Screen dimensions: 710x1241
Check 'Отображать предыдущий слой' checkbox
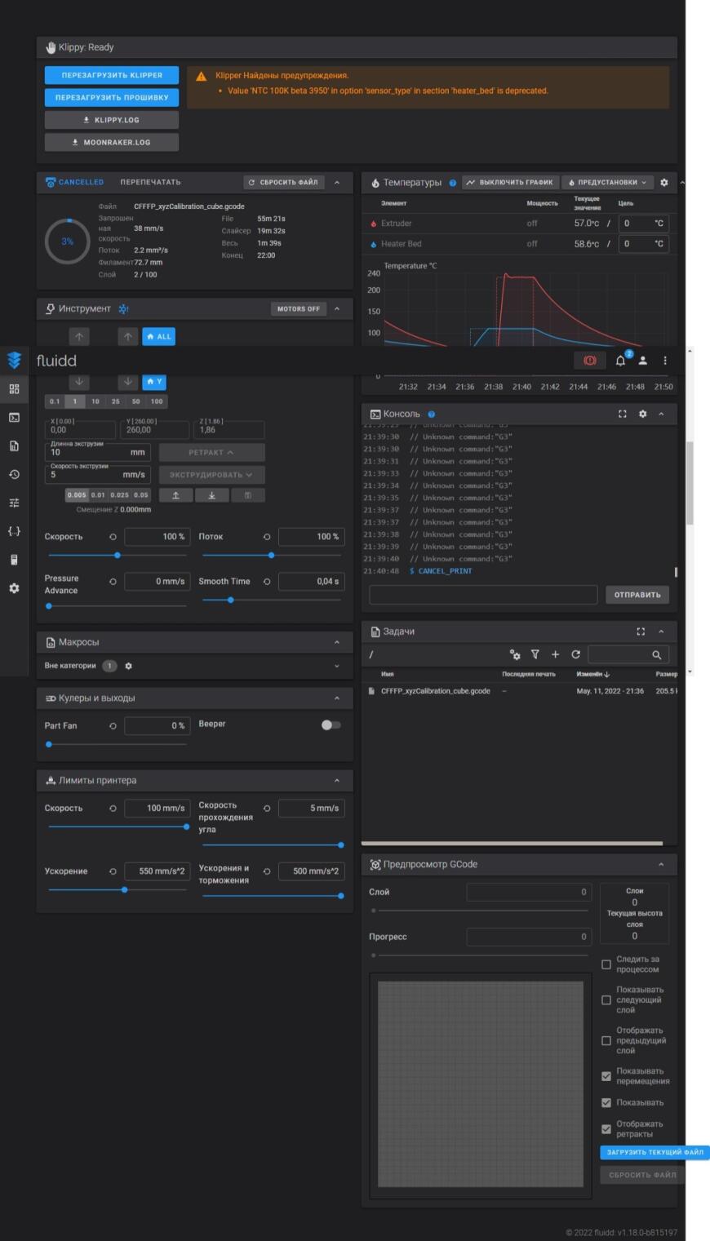coord(606,1040)
